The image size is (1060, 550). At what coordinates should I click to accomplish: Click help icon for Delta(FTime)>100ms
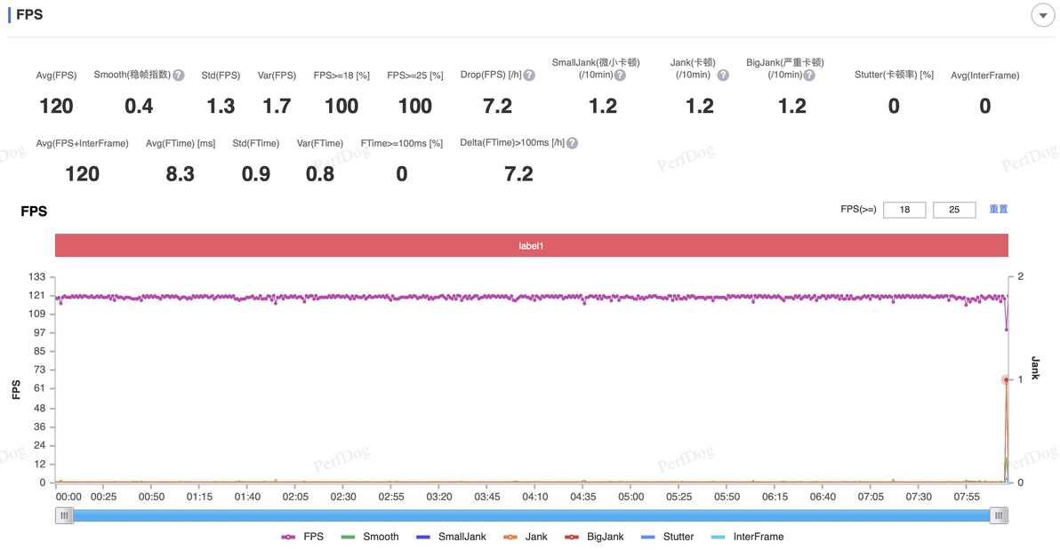(572, 143)
